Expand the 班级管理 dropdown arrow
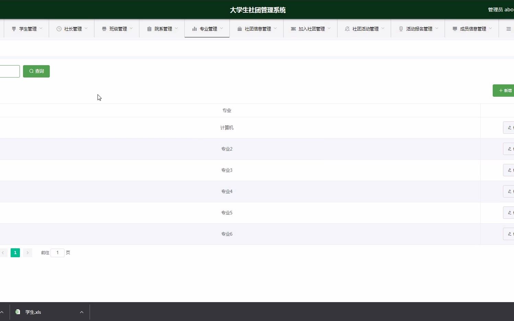 tap(131, 28)
